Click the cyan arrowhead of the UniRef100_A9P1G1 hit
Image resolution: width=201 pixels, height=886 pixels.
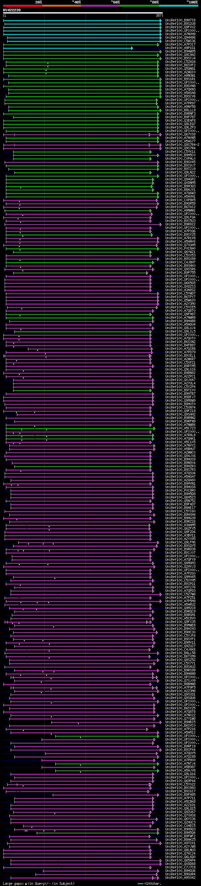click(132, 48)
